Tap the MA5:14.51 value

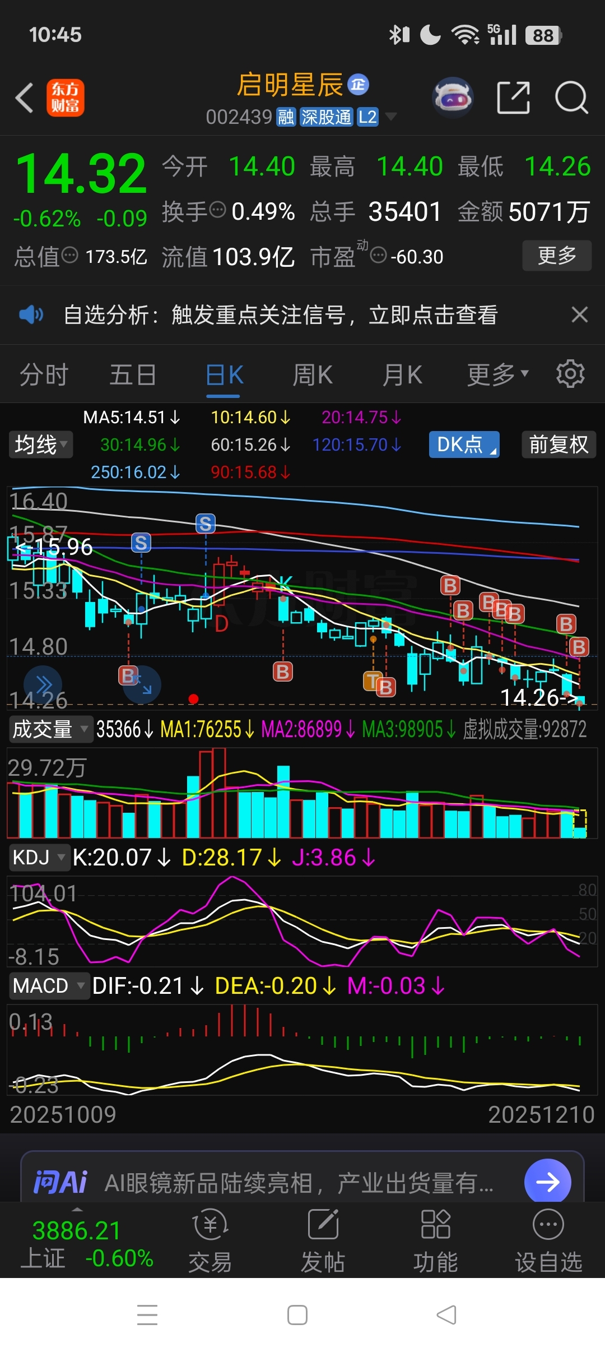coord(132,418)
